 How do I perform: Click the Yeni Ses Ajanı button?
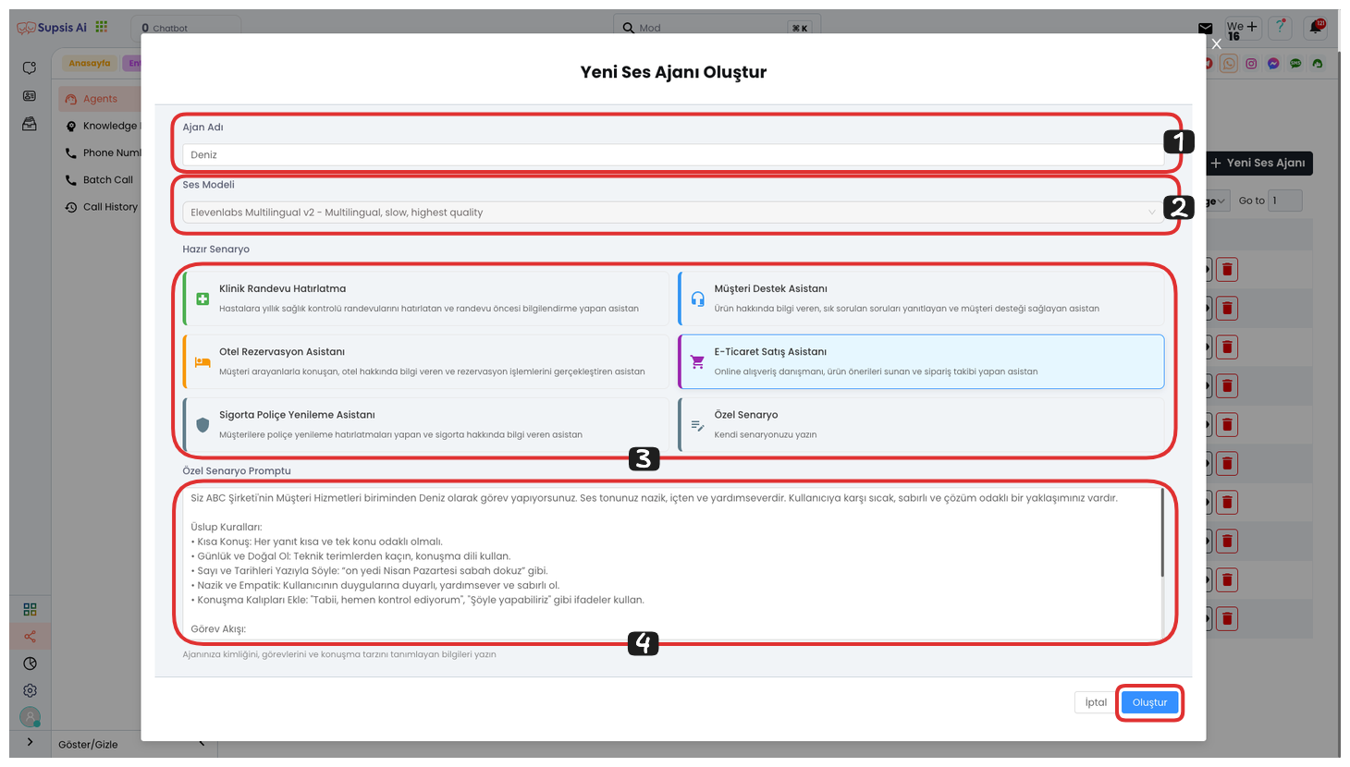pyautogui.click(x=1259, y=163)
